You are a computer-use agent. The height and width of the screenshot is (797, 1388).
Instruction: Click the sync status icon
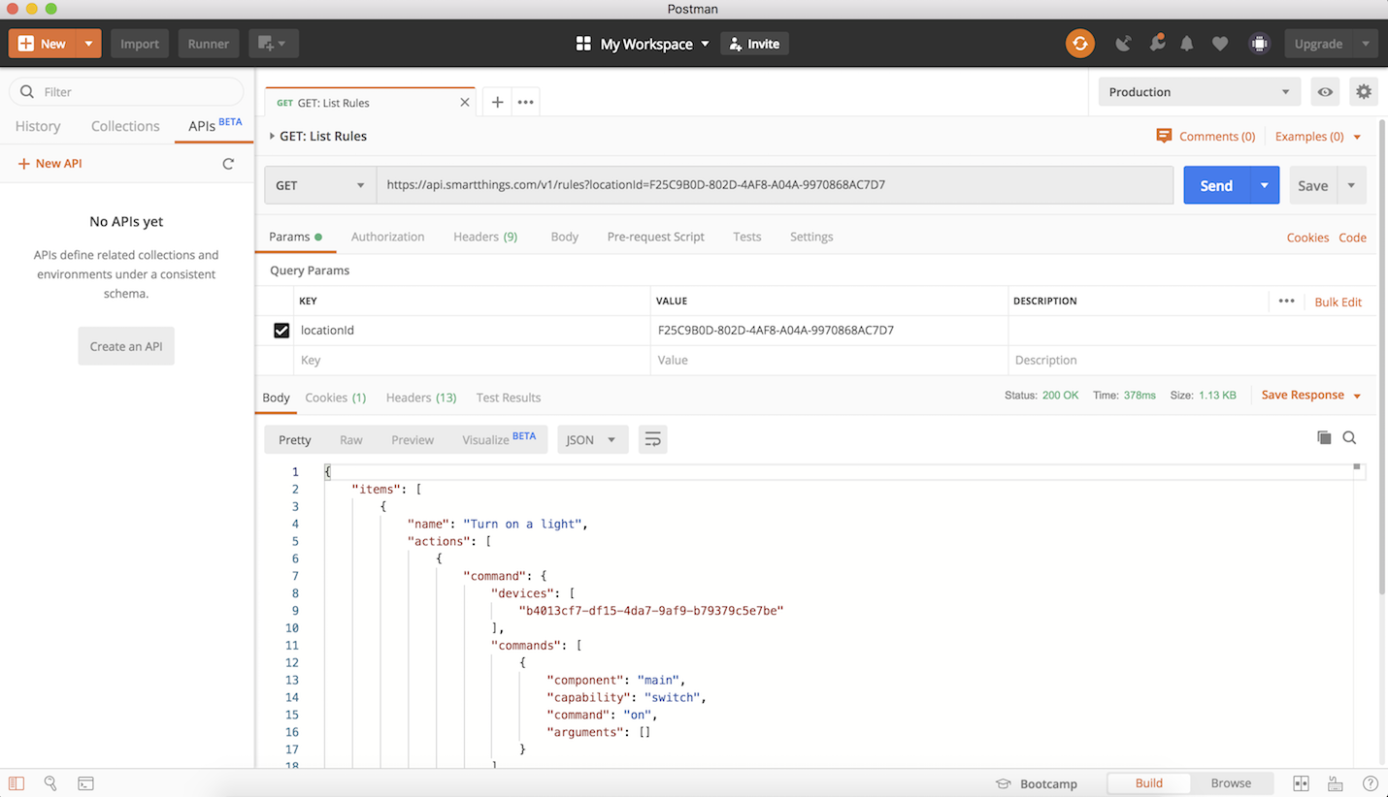point(1079,44)
